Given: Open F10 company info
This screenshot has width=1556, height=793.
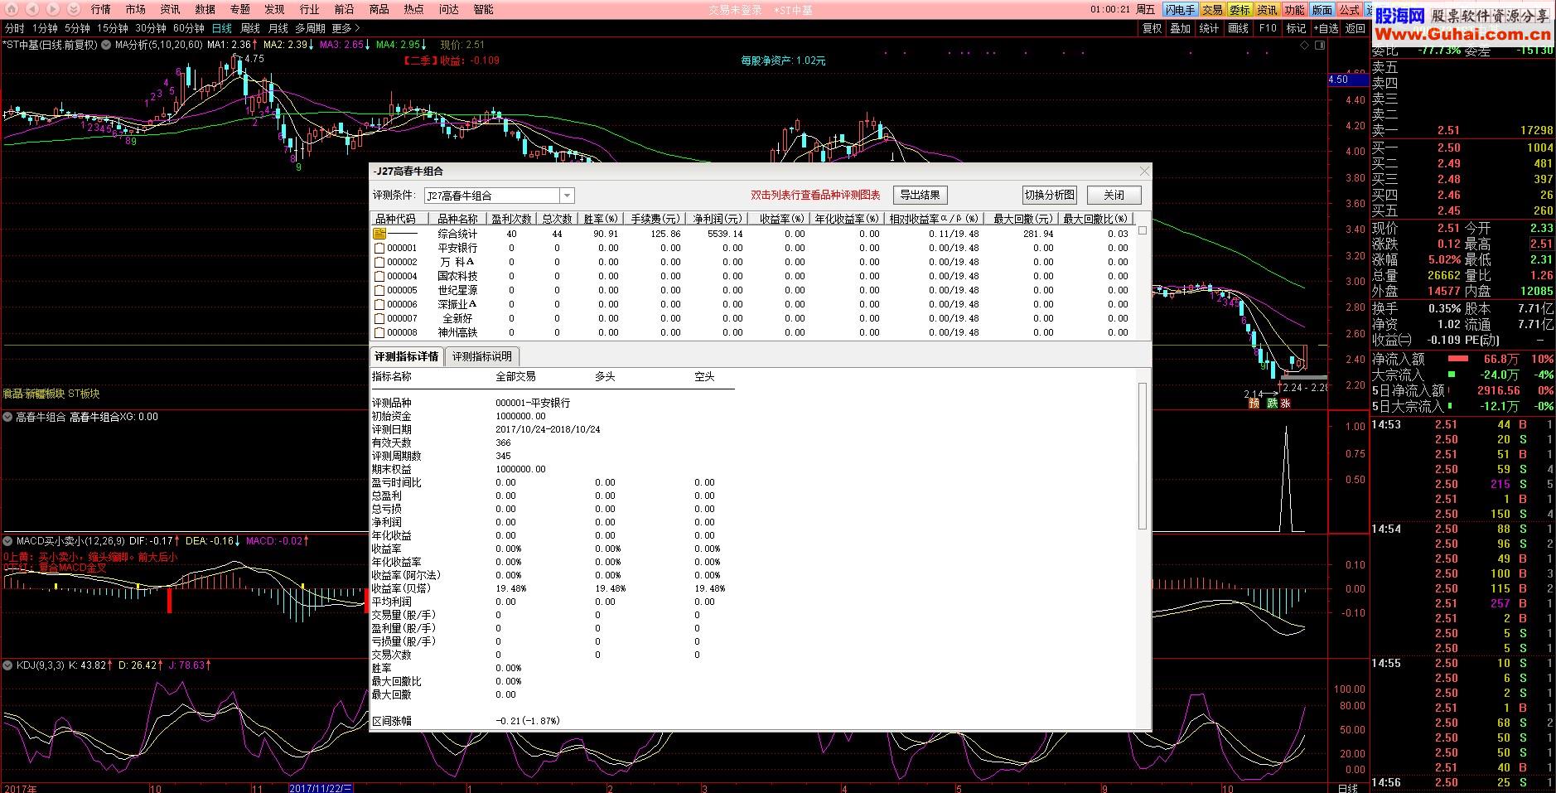Looking at the screenshot, I should 1268,28.
